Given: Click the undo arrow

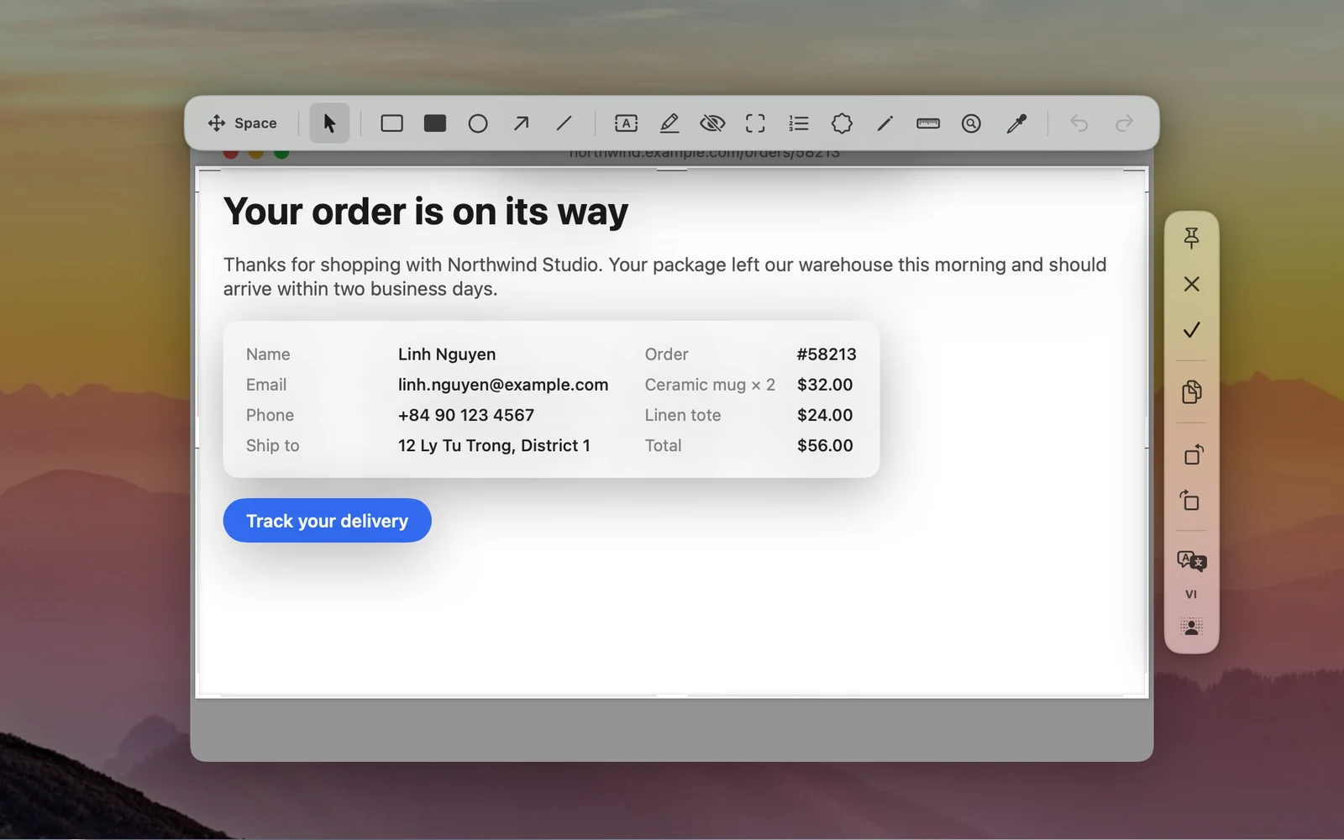Looking at the screenshot, I should tap(1079, 123).
